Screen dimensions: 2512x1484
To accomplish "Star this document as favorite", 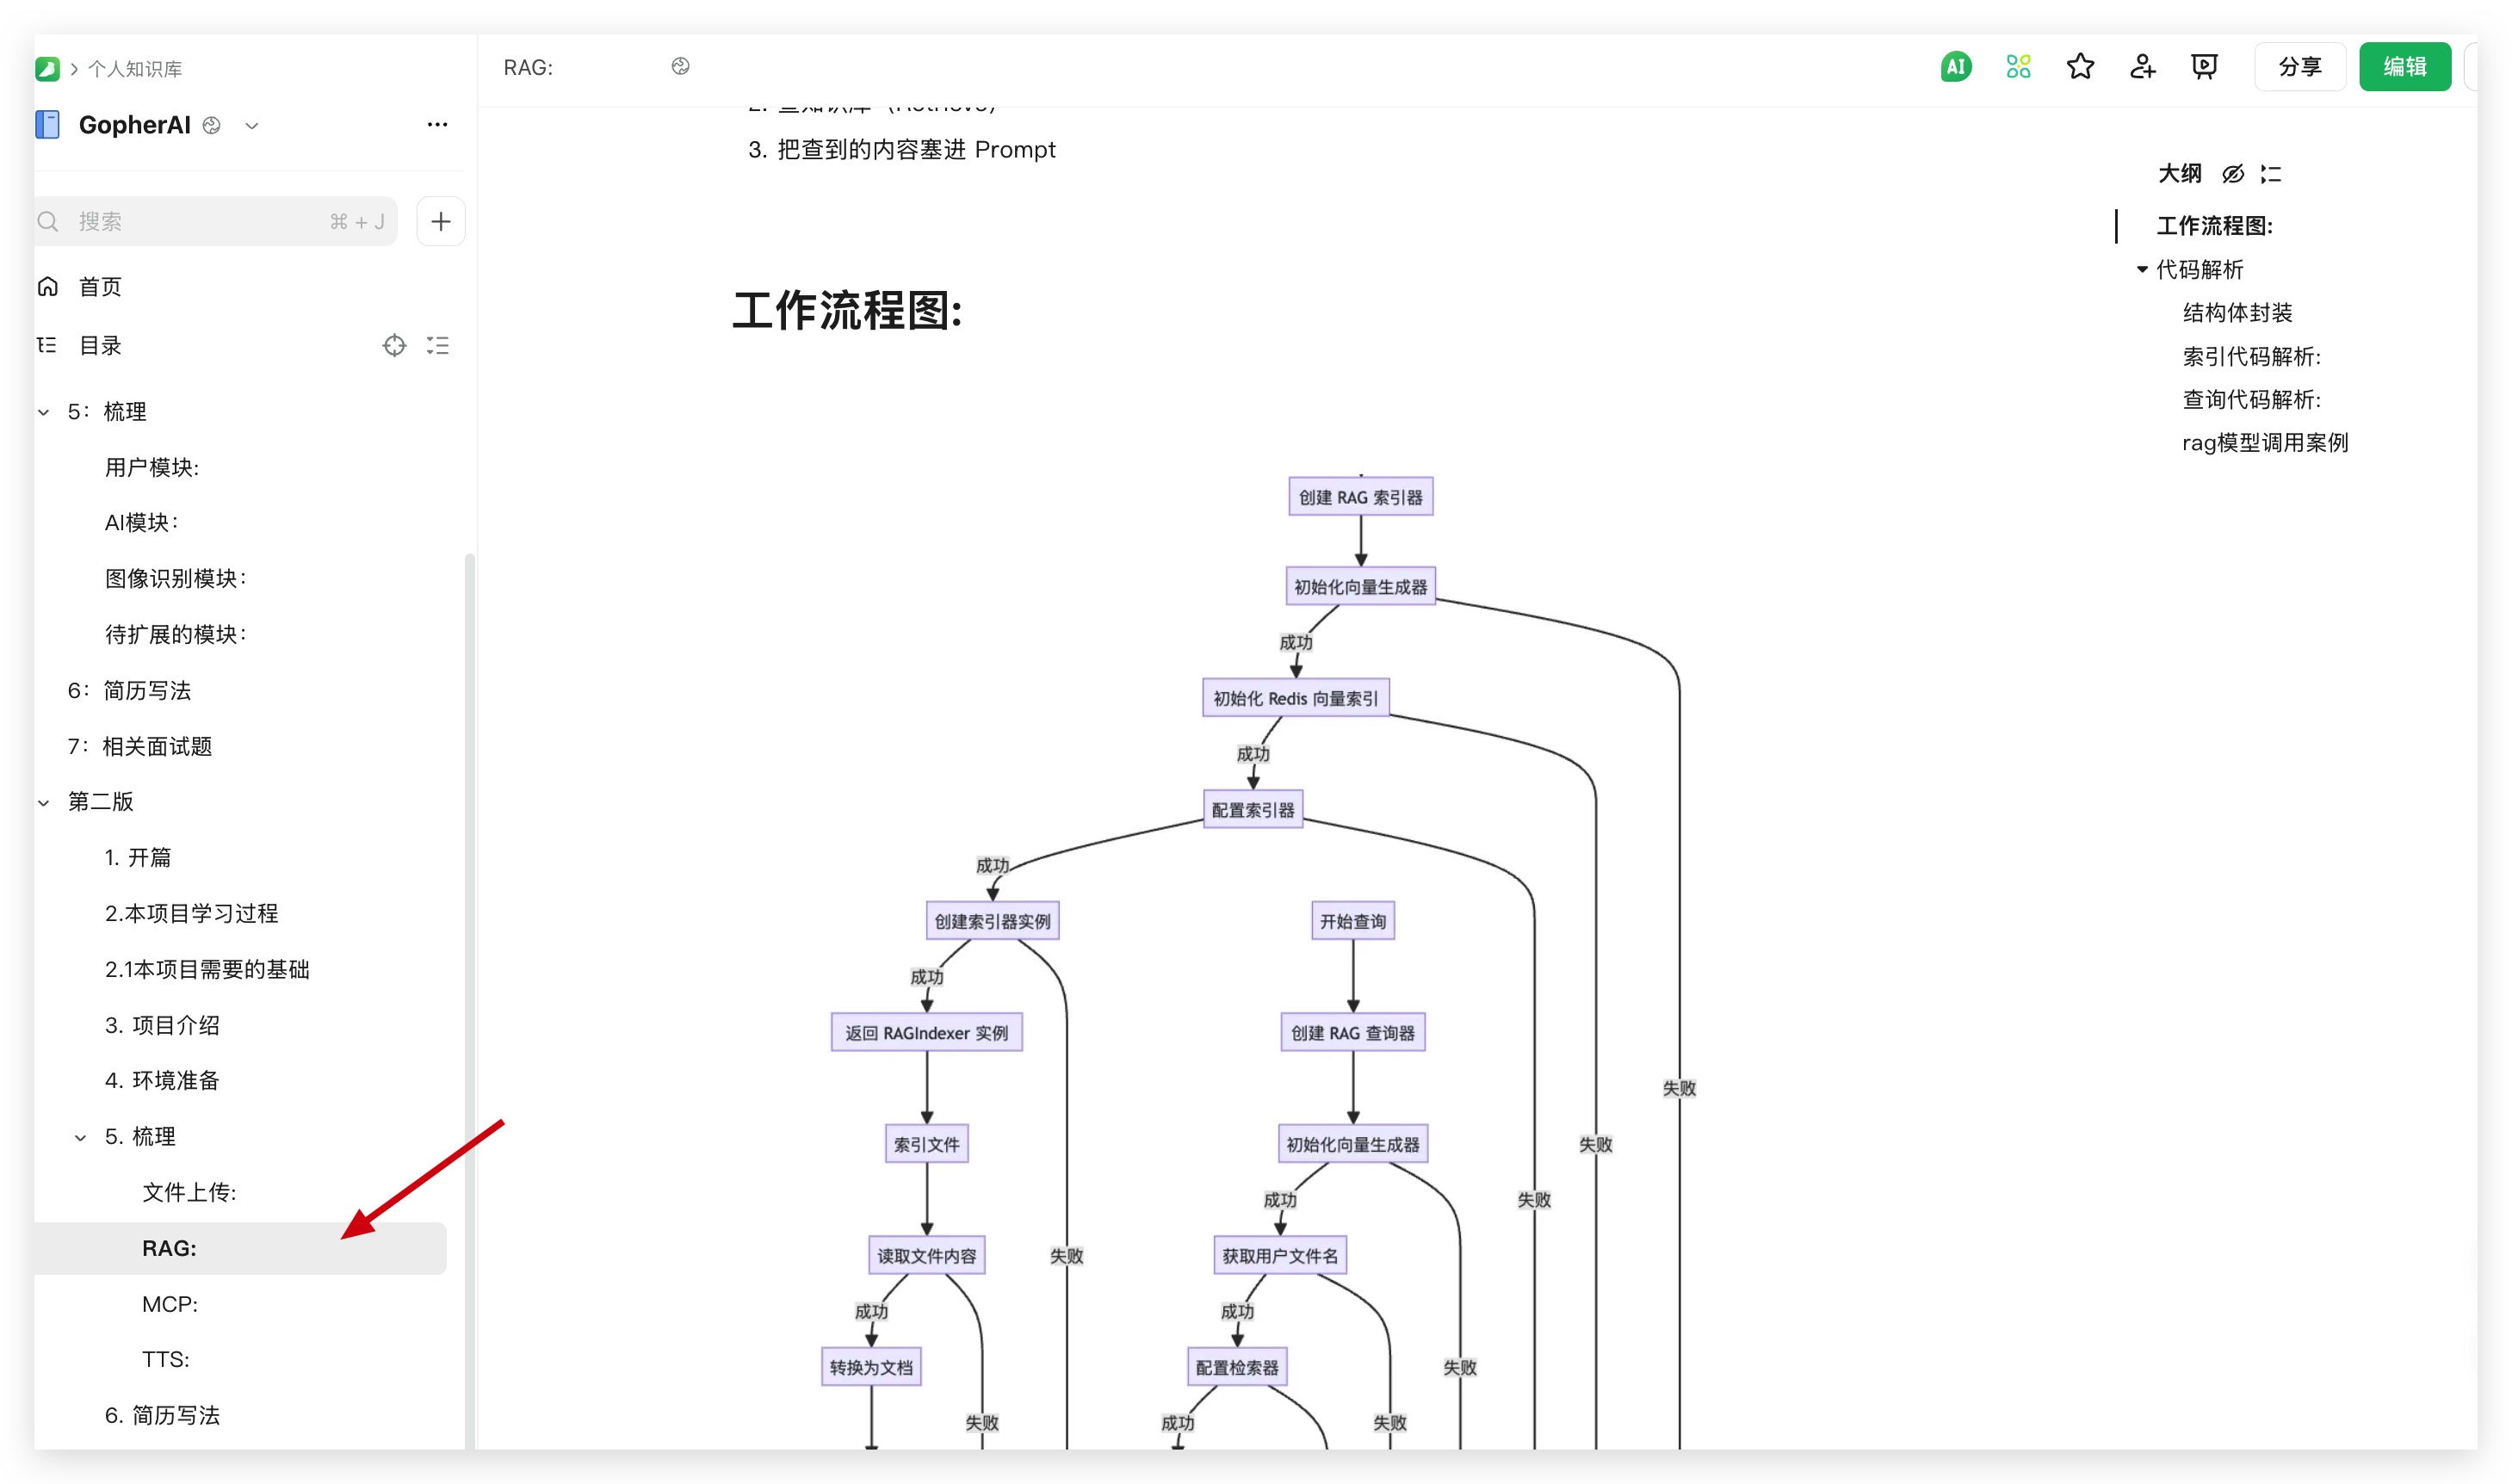I will [x=2080, y=67].
